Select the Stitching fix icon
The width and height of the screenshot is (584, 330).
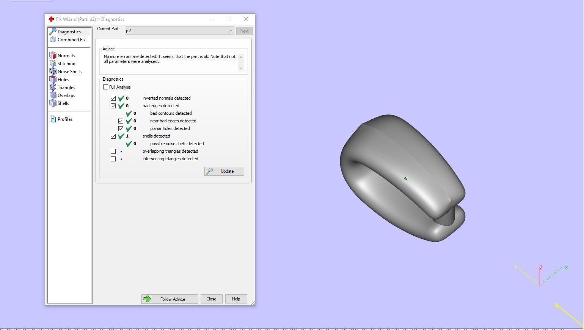coord(53,63)
